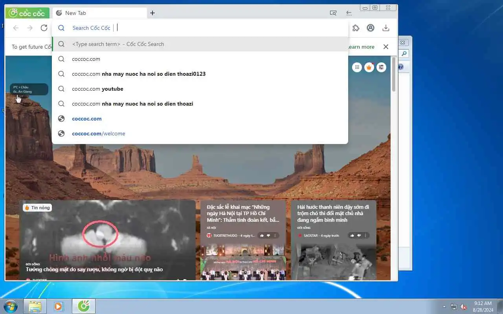Select the '<Type search term> - Cốc Cốc Search' suggestion
Viewport: 503px width, 314px height.
tap(200, 44)
